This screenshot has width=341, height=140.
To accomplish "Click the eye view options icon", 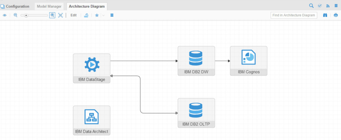I will [5, 15].
